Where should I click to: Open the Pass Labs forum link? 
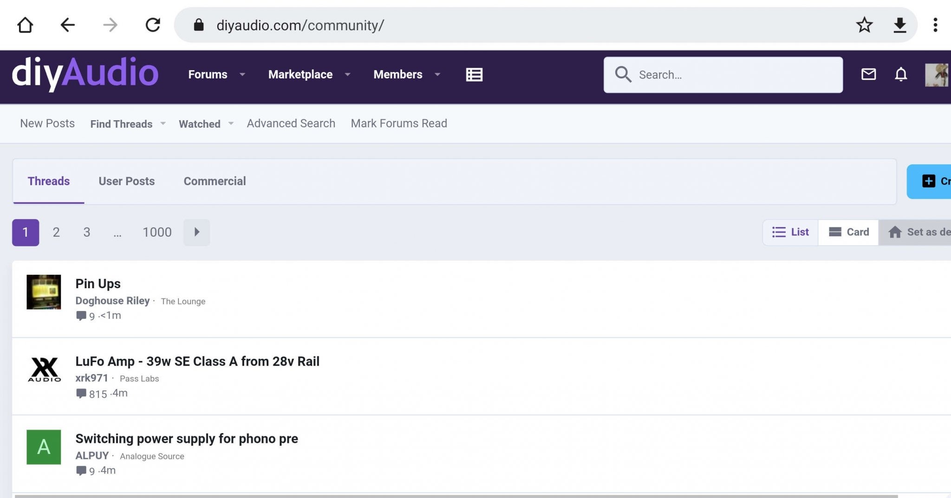139,379
